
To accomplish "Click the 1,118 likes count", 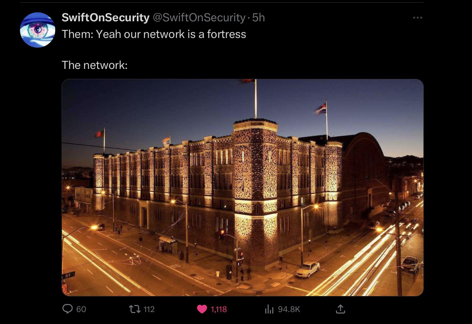I will coord(219,309).
